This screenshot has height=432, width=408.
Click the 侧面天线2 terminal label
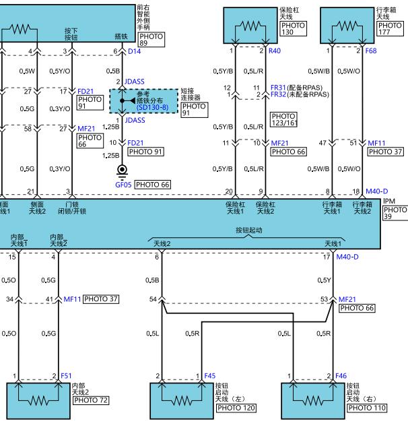click(38, 208)
